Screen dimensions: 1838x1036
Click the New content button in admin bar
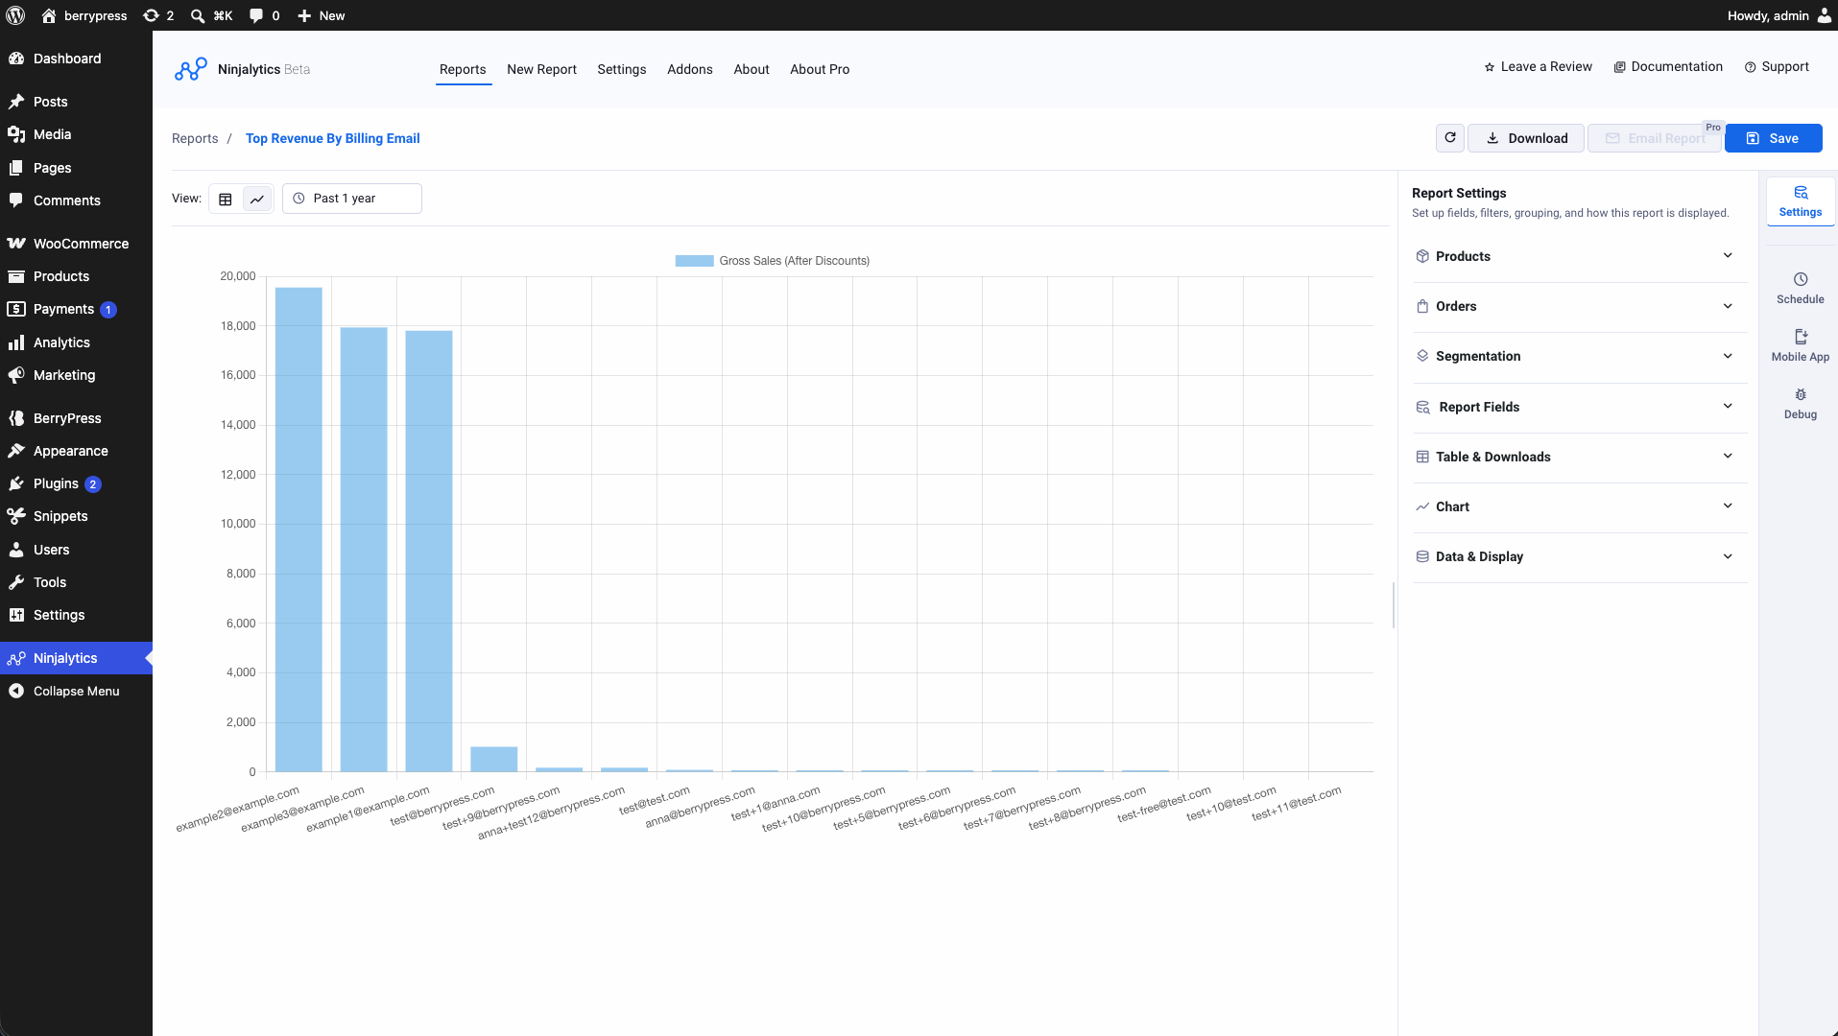[x=322, y=15]
